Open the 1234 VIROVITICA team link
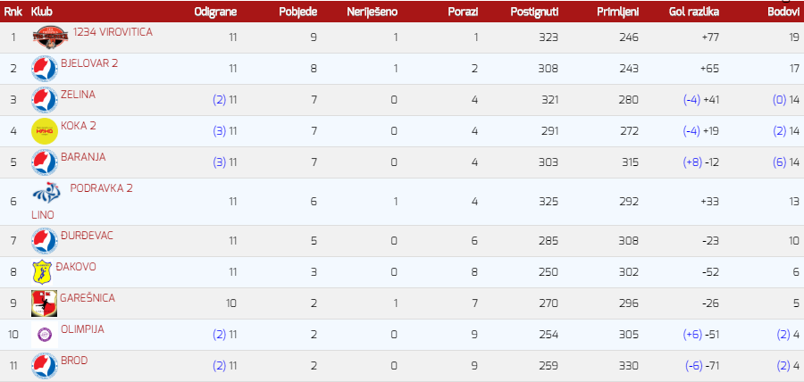Viewport: 804px width, 382px height. tap(113, 32)
